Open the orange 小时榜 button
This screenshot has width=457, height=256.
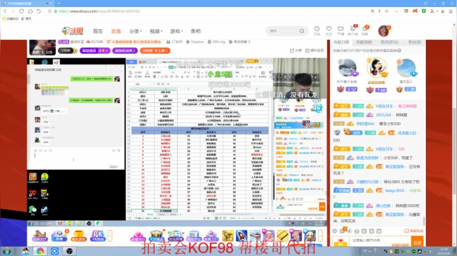pos(155,51)
